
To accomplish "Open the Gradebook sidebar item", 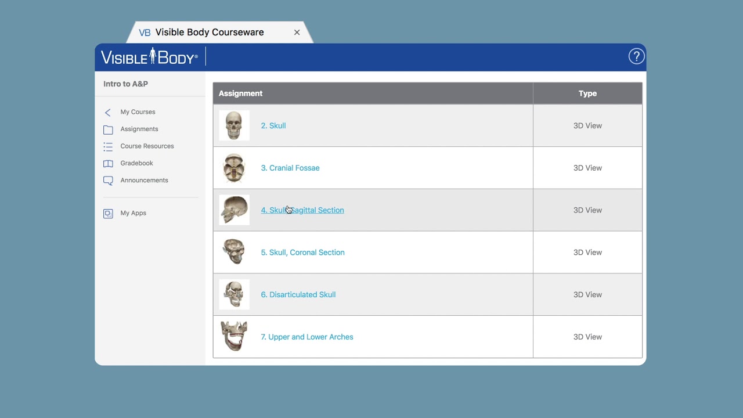I will [x=136, y=163].
